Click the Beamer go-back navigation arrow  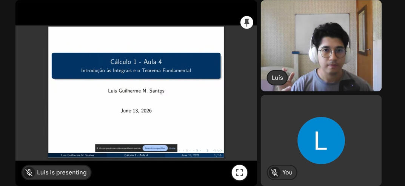coord(214,151)
